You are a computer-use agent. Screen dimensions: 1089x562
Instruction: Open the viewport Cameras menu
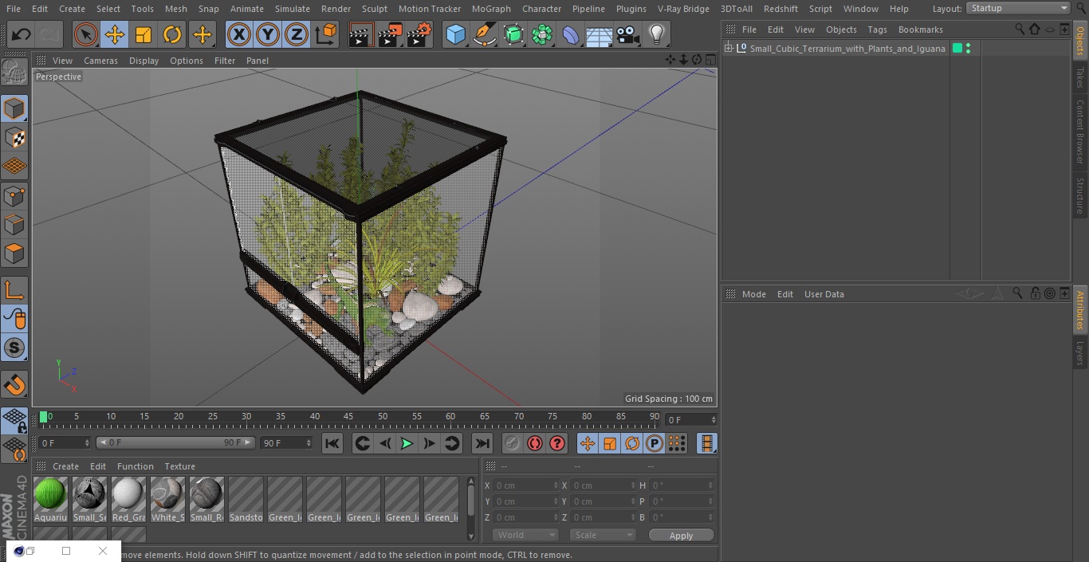(x=100, y=60)
